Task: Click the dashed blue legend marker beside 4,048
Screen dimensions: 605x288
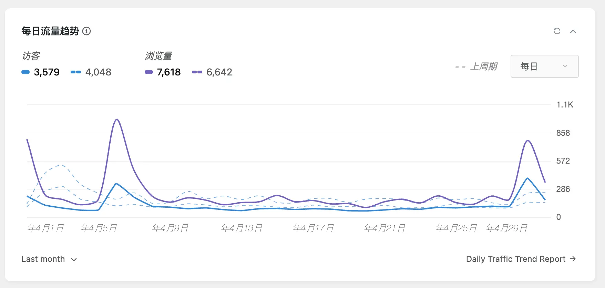Action: [75, 72]
